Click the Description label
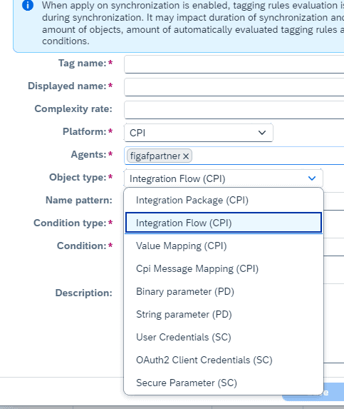 (x=83, y=293)
